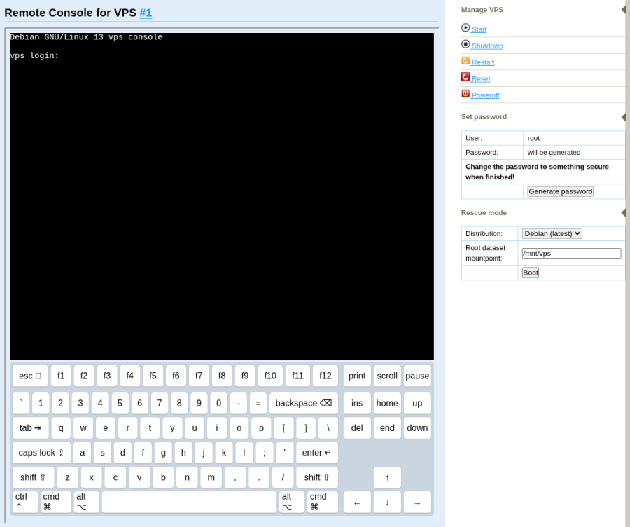Tap the right arrow key
The height and width of the screenshot is (527, 630).
tap(417, 502)
